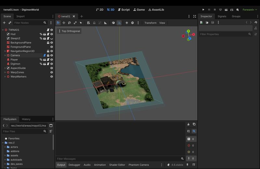260x169 pixels.
Task: Unlock the BackgroundPlane node lock
Action: 48,43
